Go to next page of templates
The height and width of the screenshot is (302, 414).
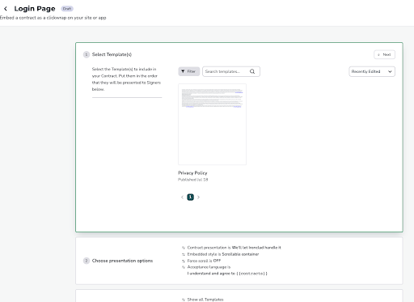tap(199, 198)
